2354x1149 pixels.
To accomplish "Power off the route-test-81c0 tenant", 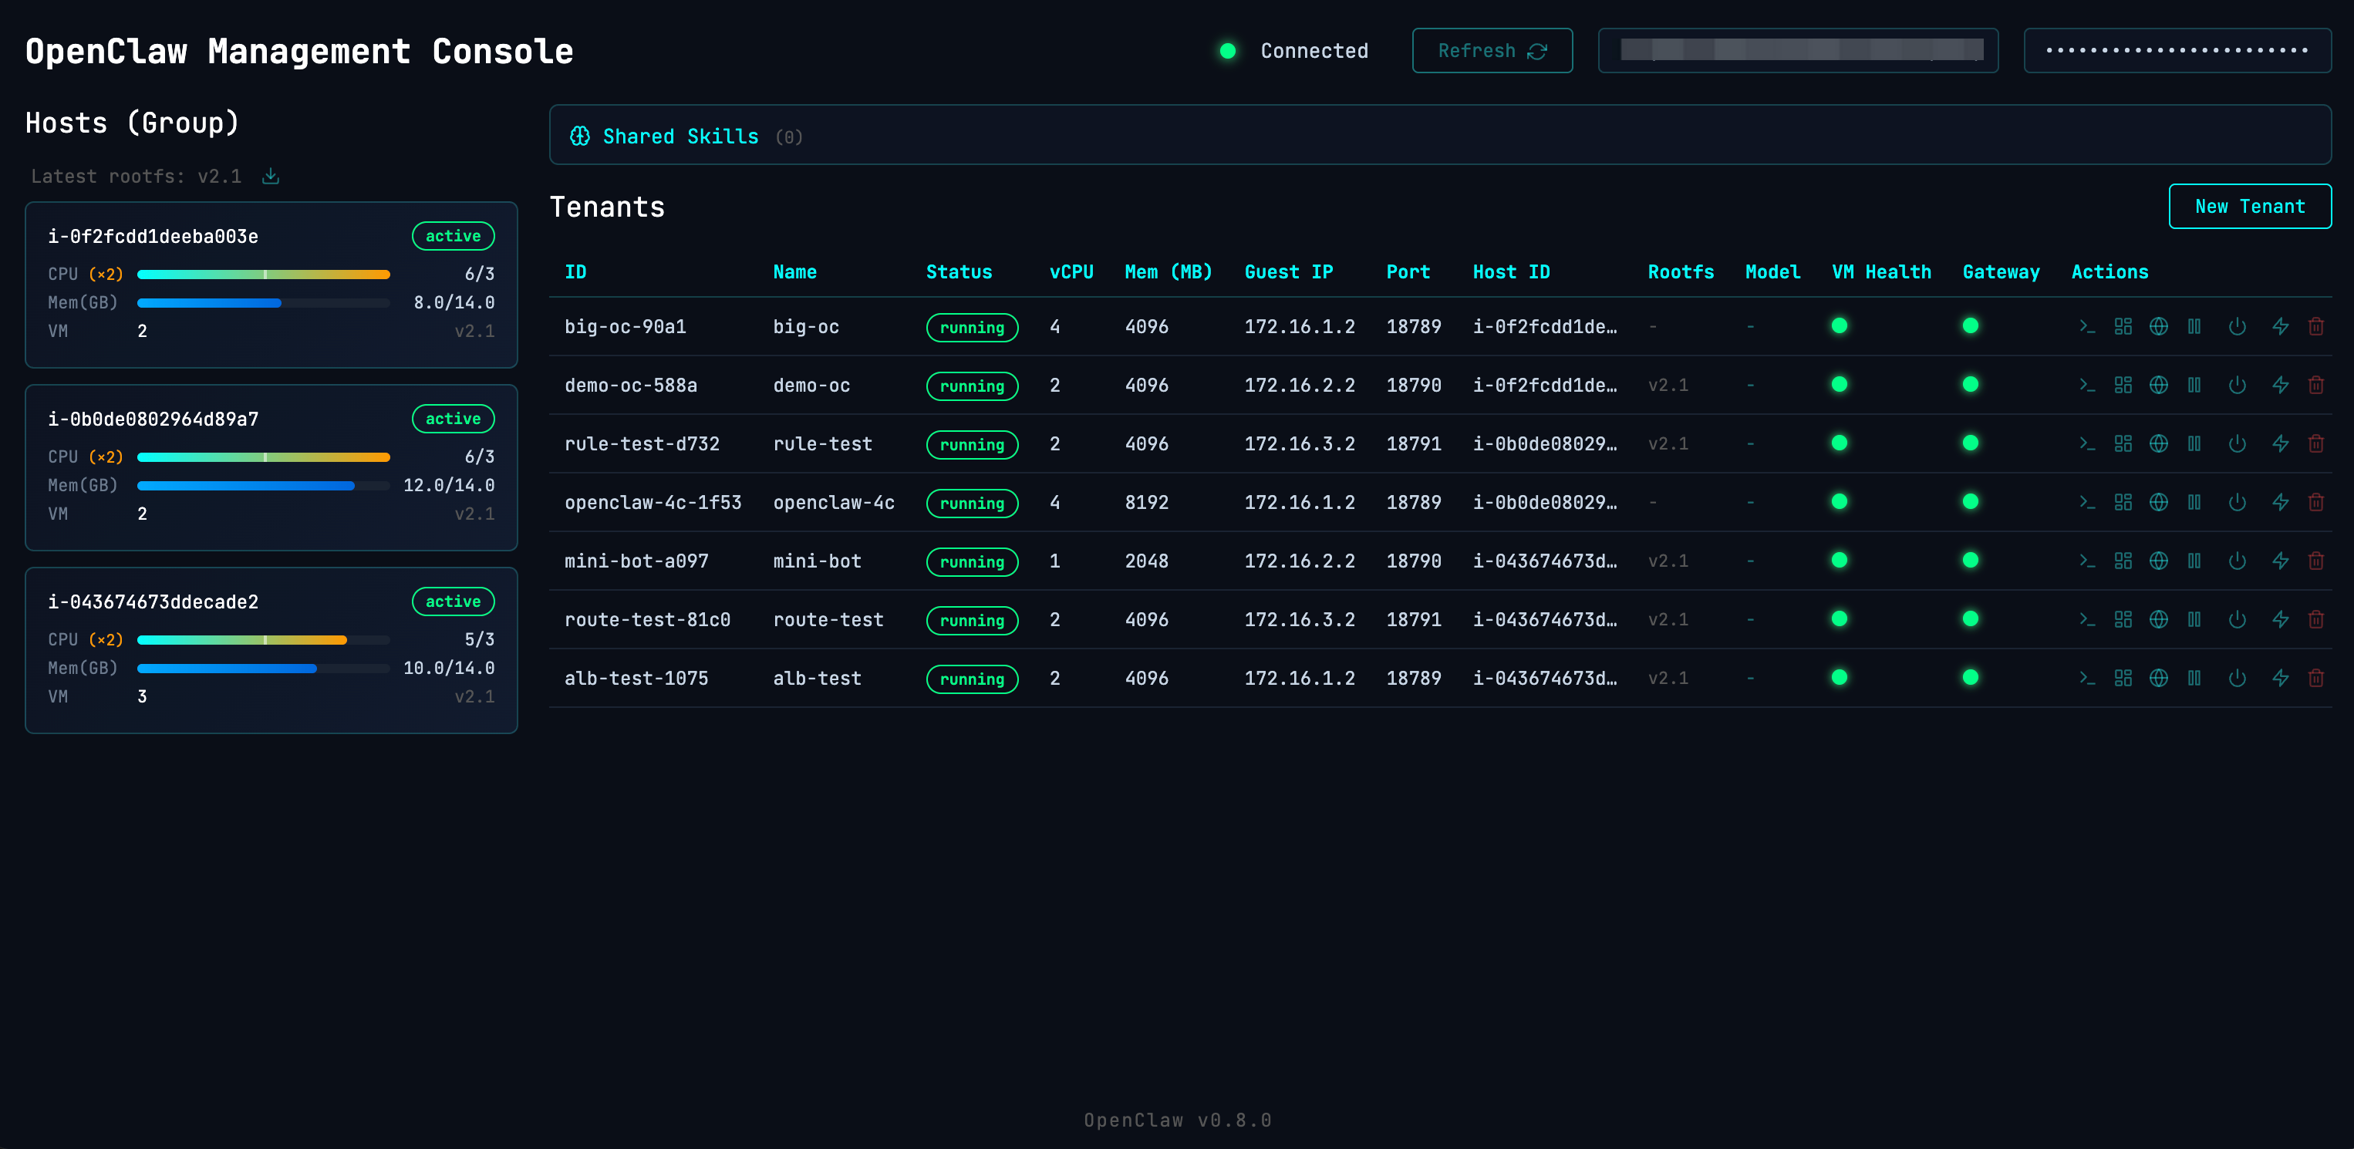I will [x=2237, y=619].
